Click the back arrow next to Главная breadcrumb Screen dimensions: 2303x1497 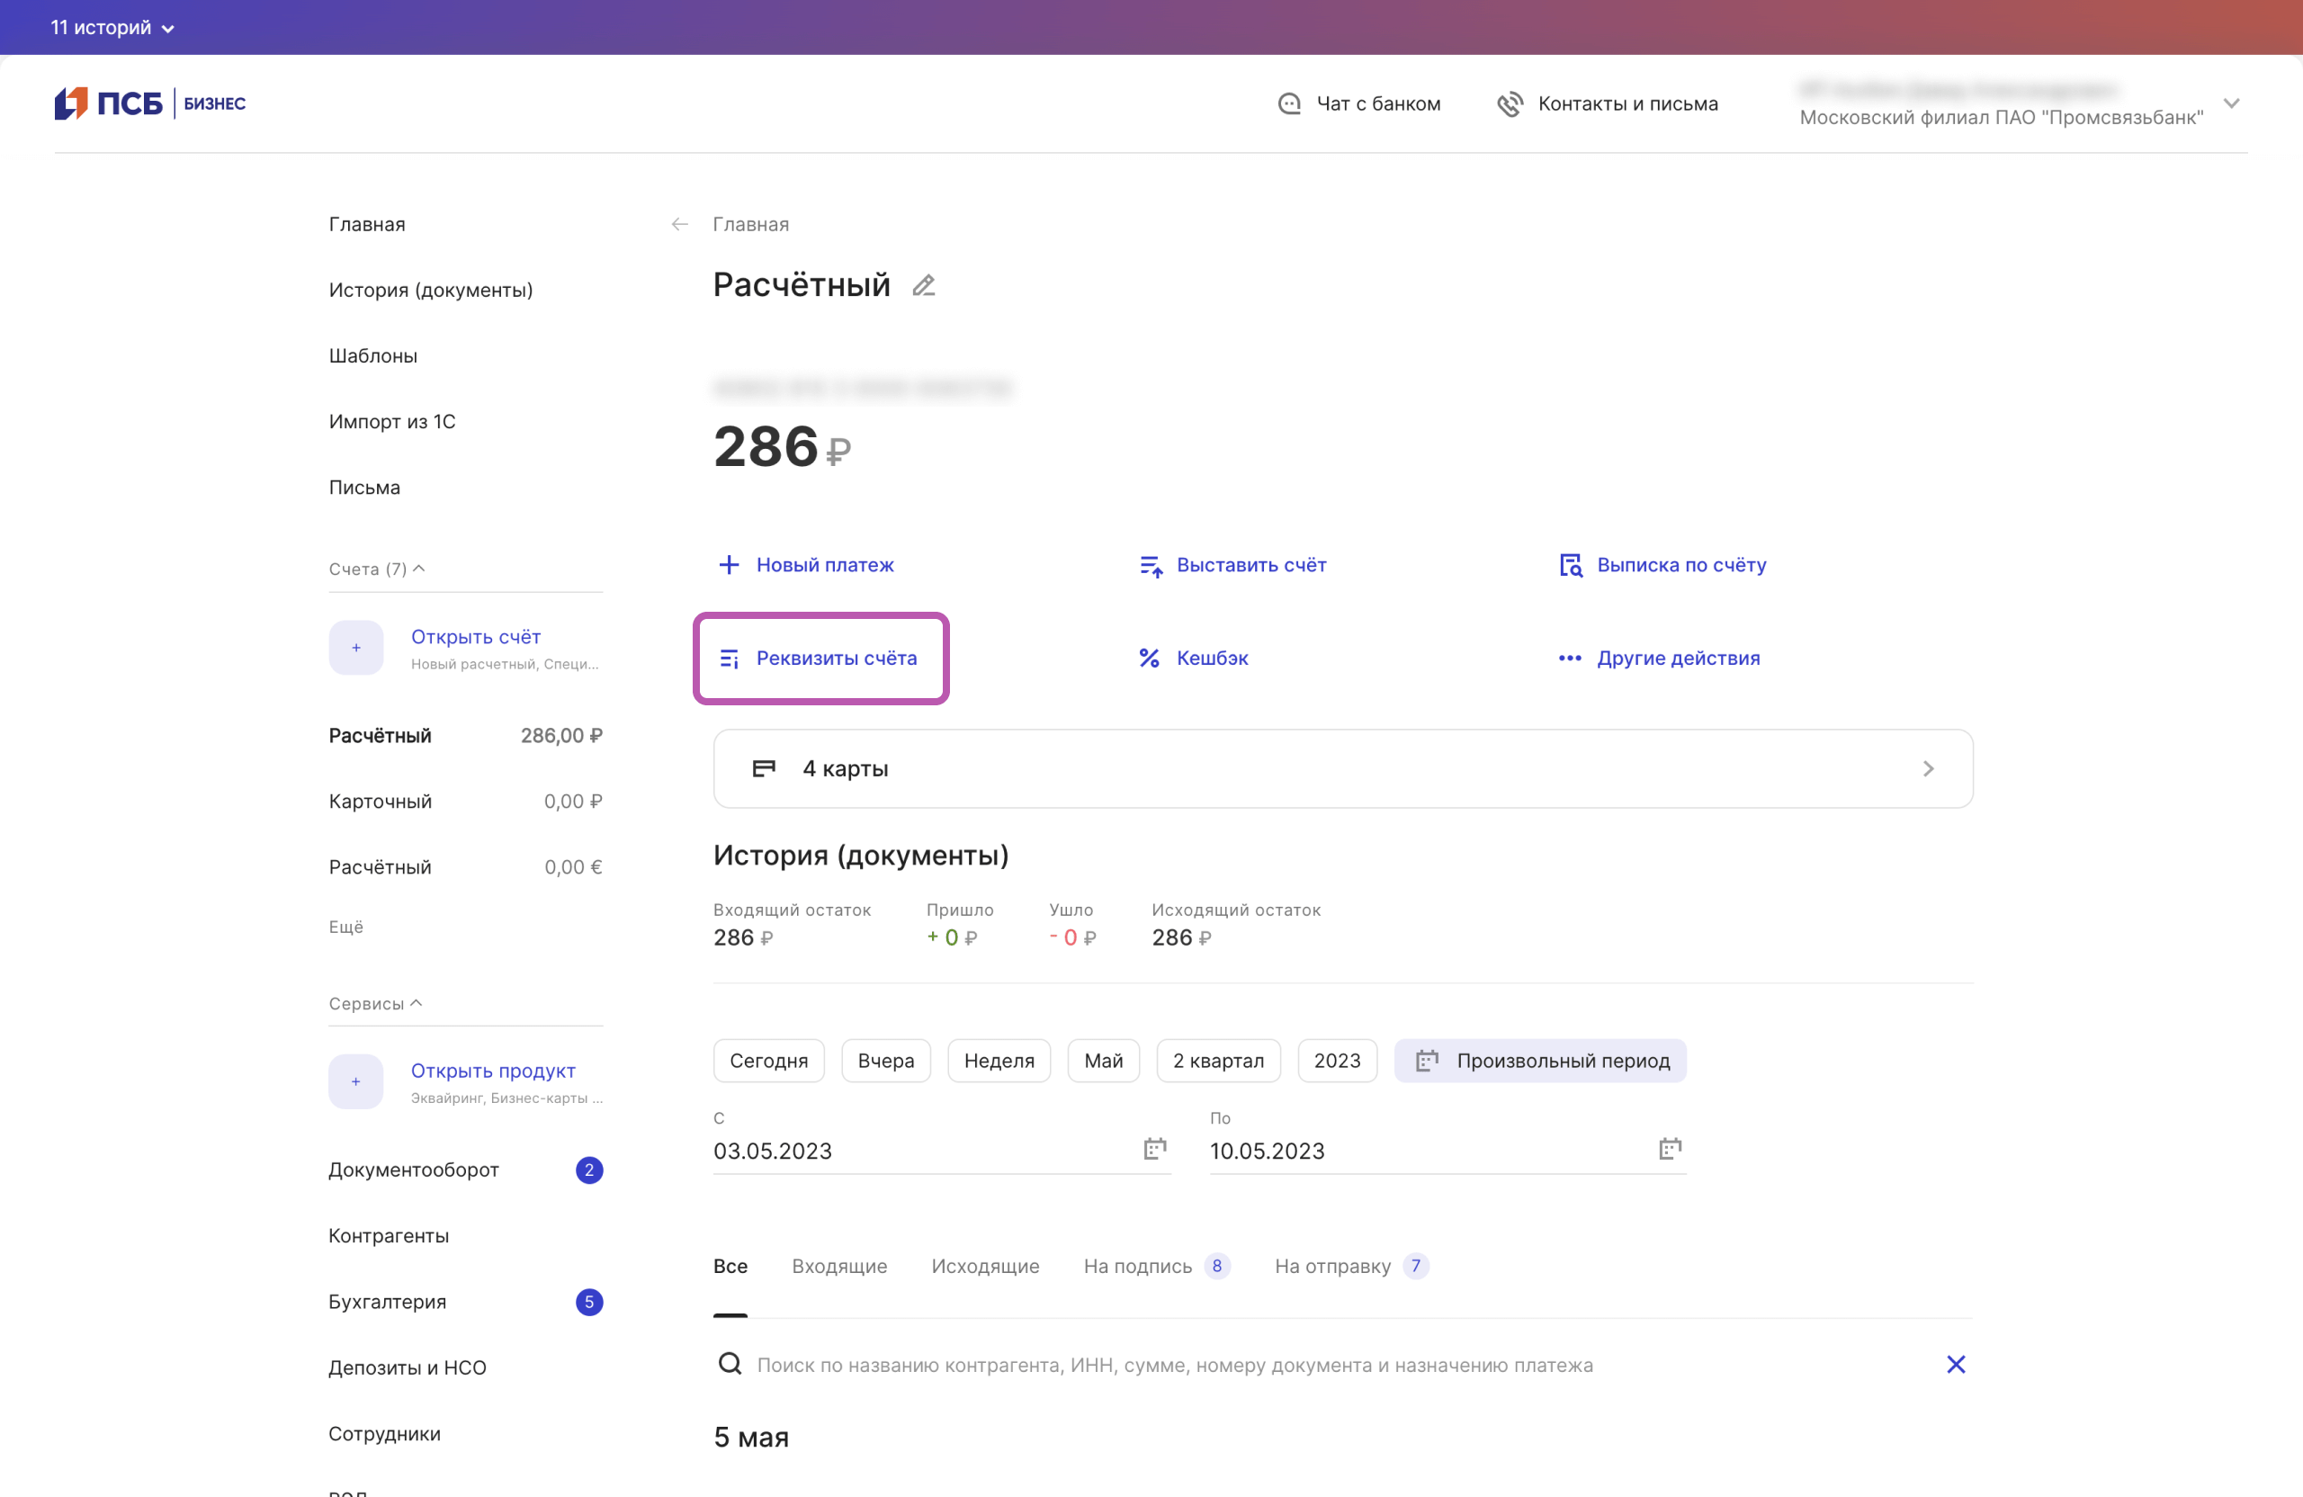click(x=679, y=225)
